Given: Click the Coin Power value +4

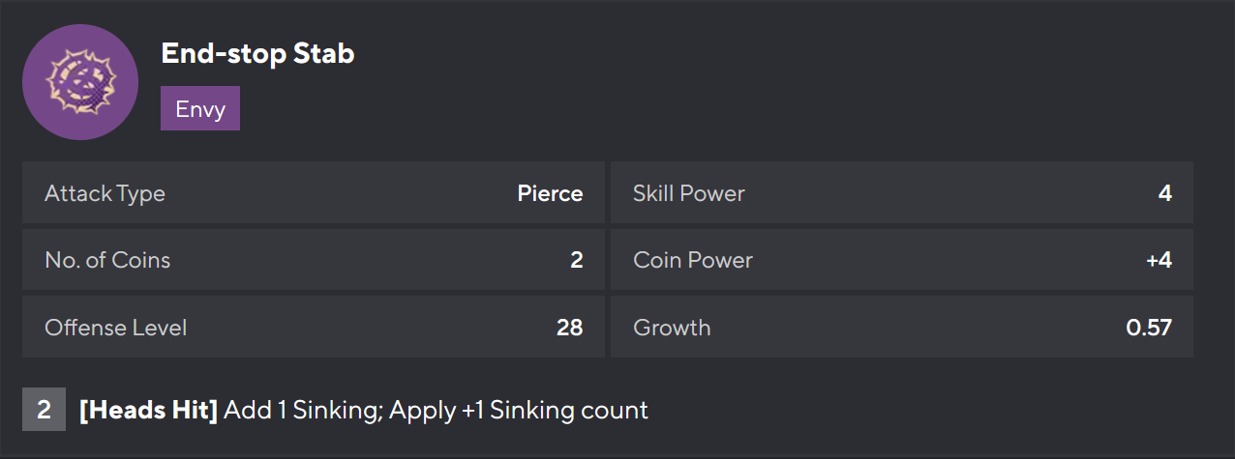Looking at the screenshot, I should 1159,260.
